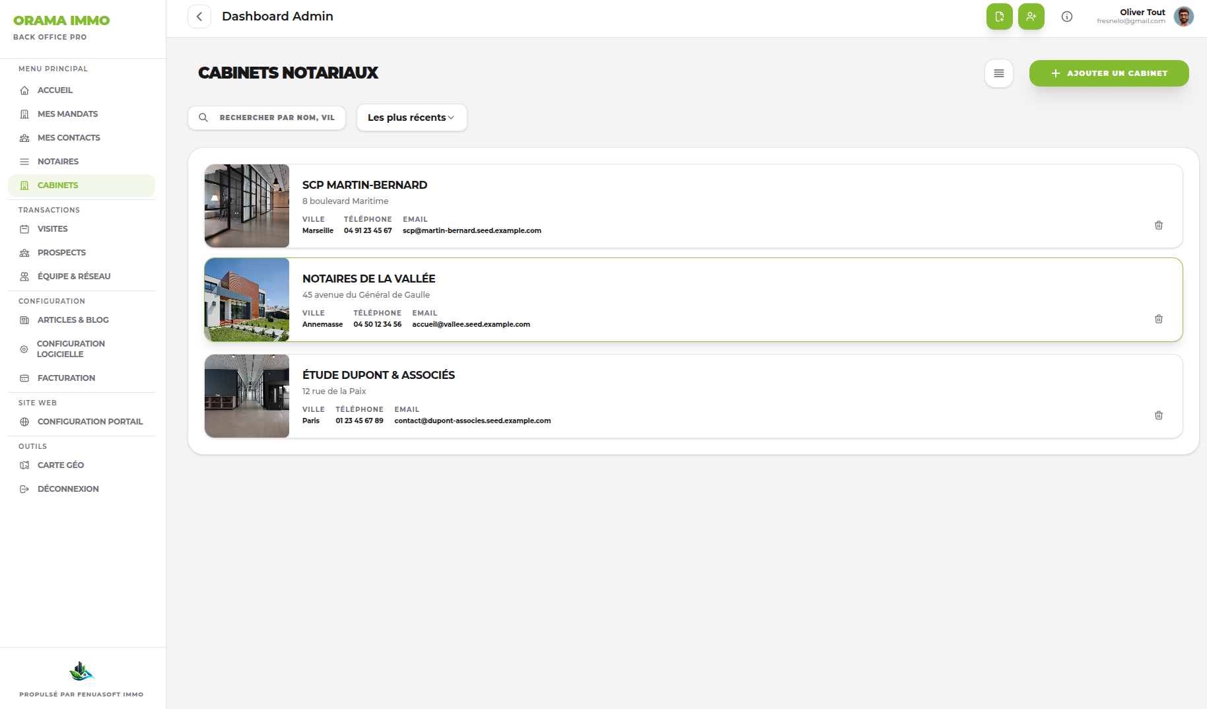Click the email contact@dupont-associes.seed.example.com
Screen dimensions: 1207x709
(x=473, y=421)
